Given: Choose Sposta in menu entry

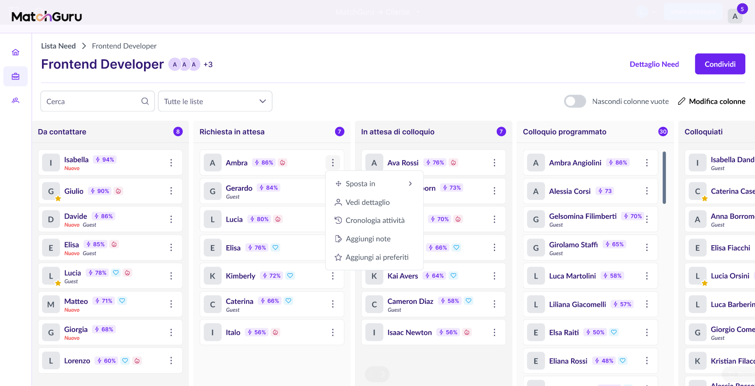Looking at the screenshot, I should coord(374,184).
